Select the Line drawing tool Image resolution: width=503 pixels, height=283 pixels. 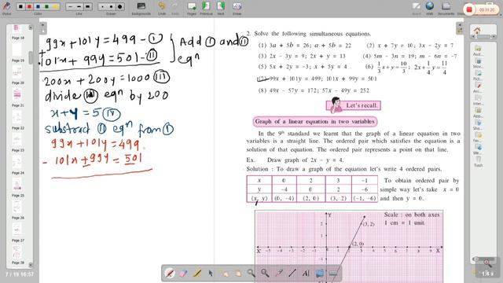[292, 273]
